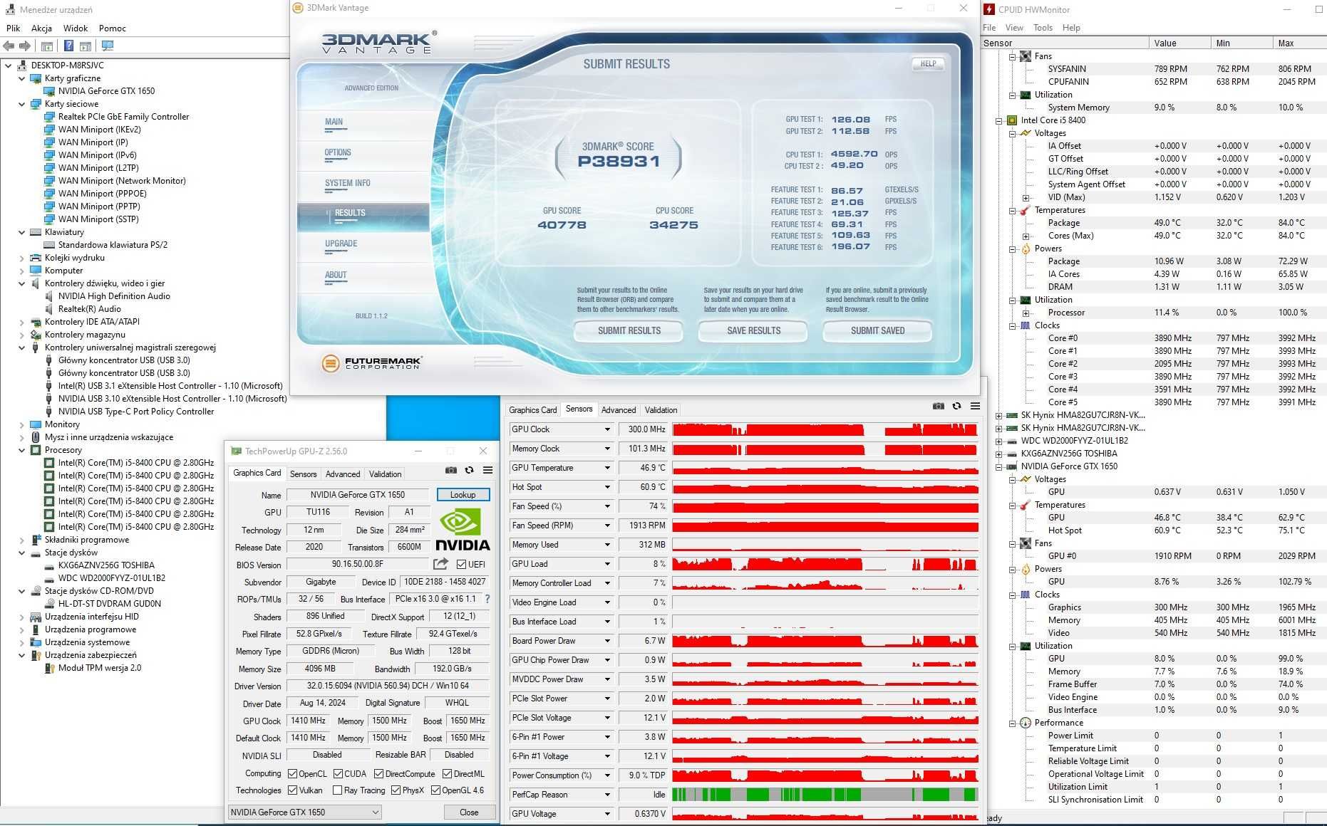This screenshot has width=1327, height=826.
Task: Click the SAVE RESULTS button
Action: [x=753, y=331]
